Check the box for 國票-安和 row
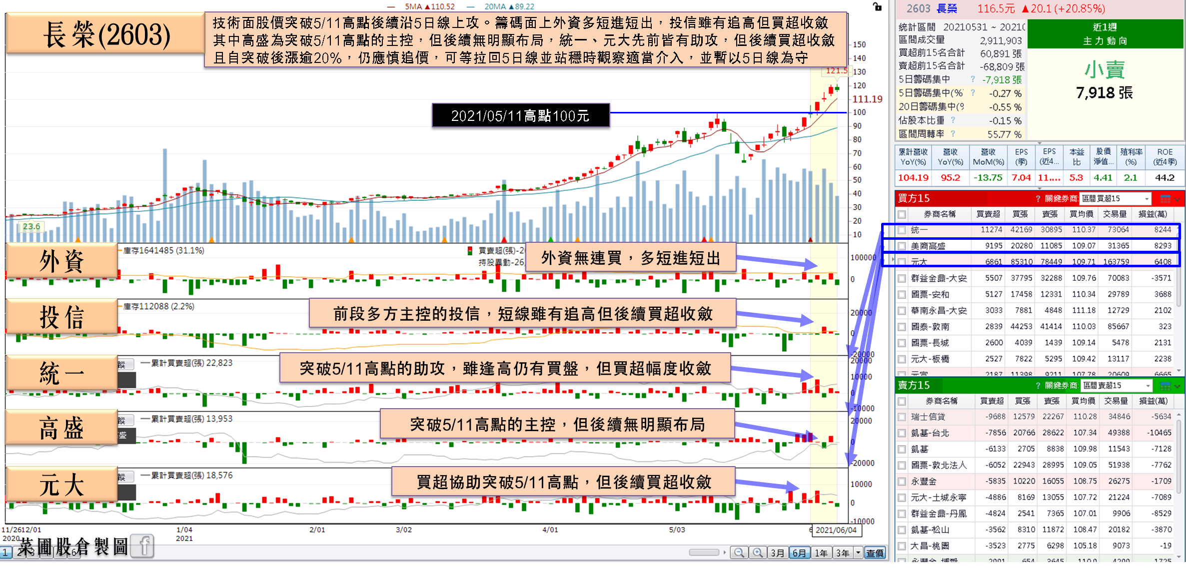The height and width of the screenshot is (573, 1186). (x=902, y=295)
